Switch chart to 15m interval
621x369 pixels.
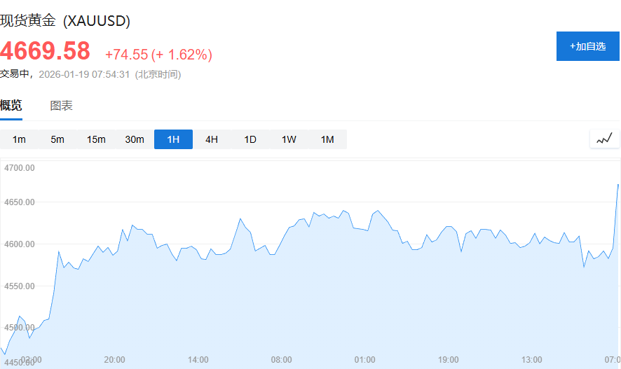click(x=96, y=139)
